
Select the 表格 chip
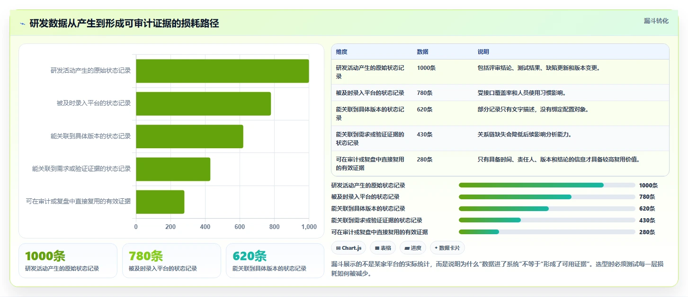coord(383,248)
